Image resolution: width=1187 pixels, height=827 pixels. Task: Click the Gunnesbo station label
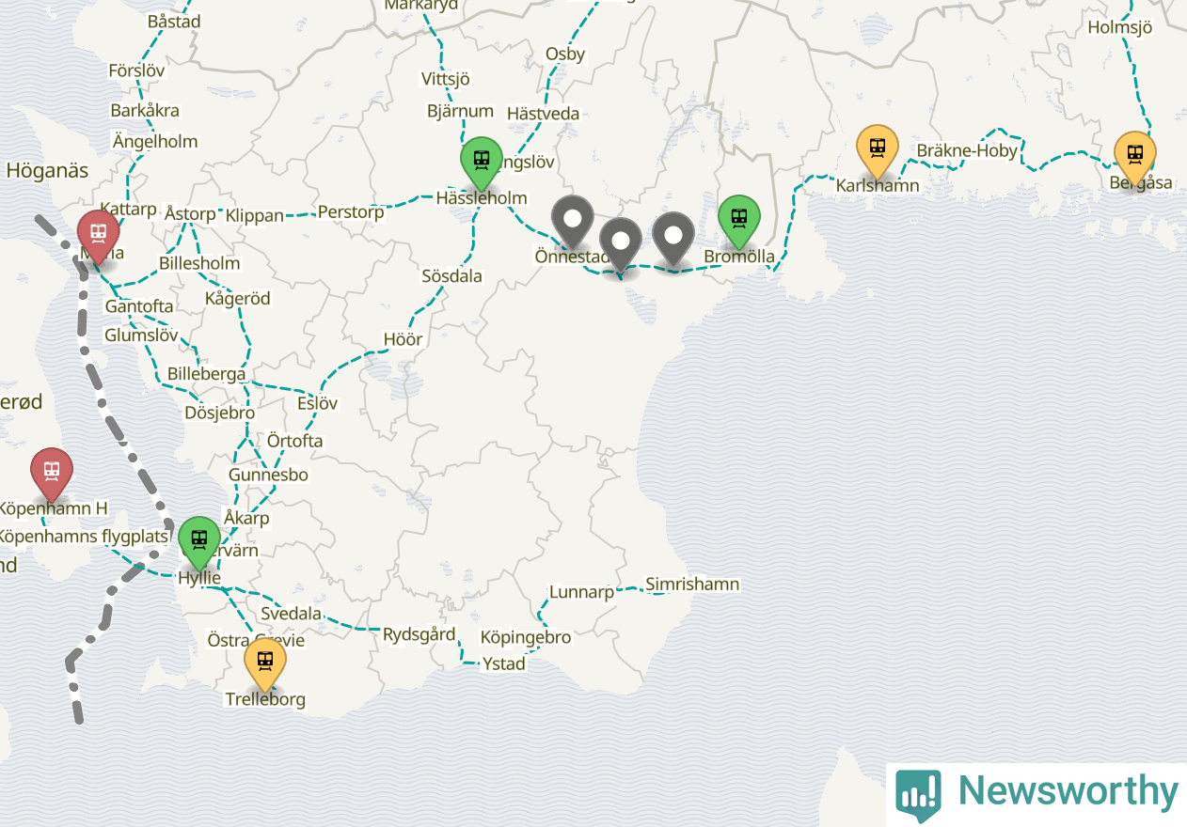(268, 475)
